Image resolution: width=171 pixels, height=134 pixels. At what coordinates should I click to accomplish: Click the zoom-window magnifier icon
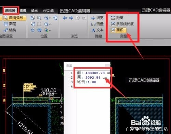click(x=39, y=18)
